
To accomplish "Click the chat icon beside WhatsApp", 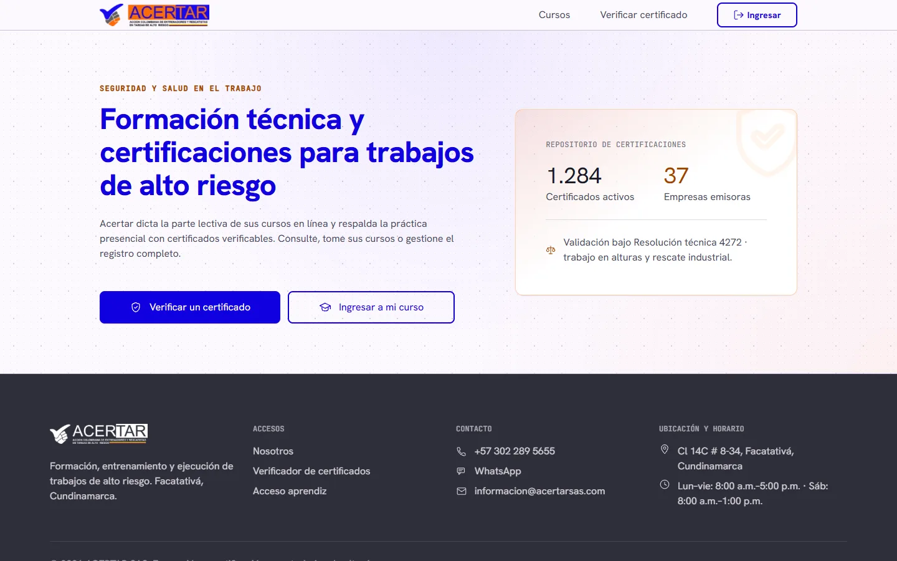I will (461, 471).
